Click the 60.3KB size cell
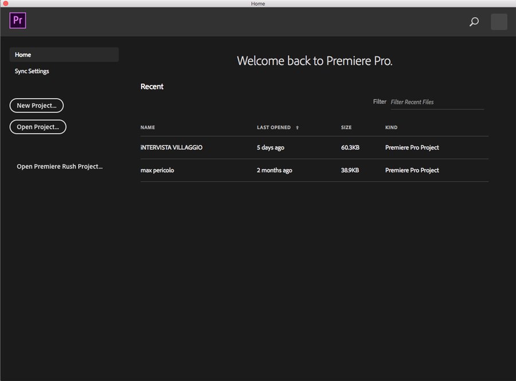 (350, 147)
